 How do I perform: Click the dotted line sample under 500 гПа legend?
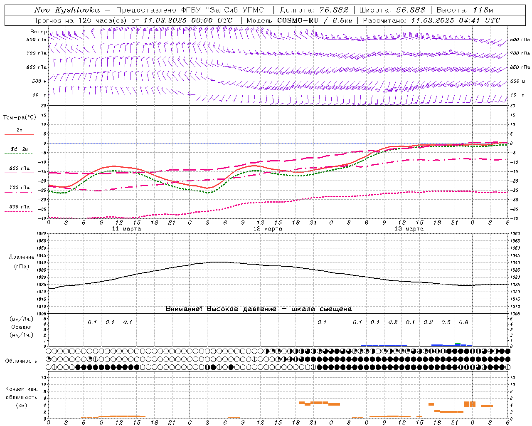pyautogui.click(x=19, y=211)
